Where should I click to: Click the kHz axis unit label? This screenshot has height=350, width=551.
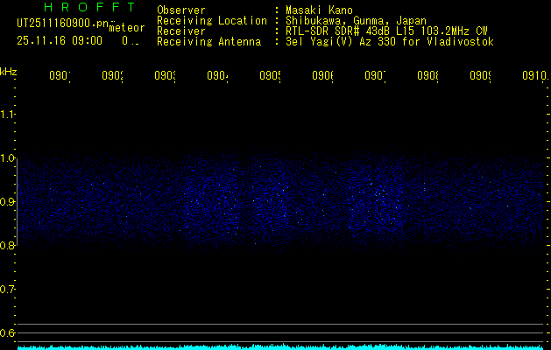pyautogui.click(x=9, y=72)
